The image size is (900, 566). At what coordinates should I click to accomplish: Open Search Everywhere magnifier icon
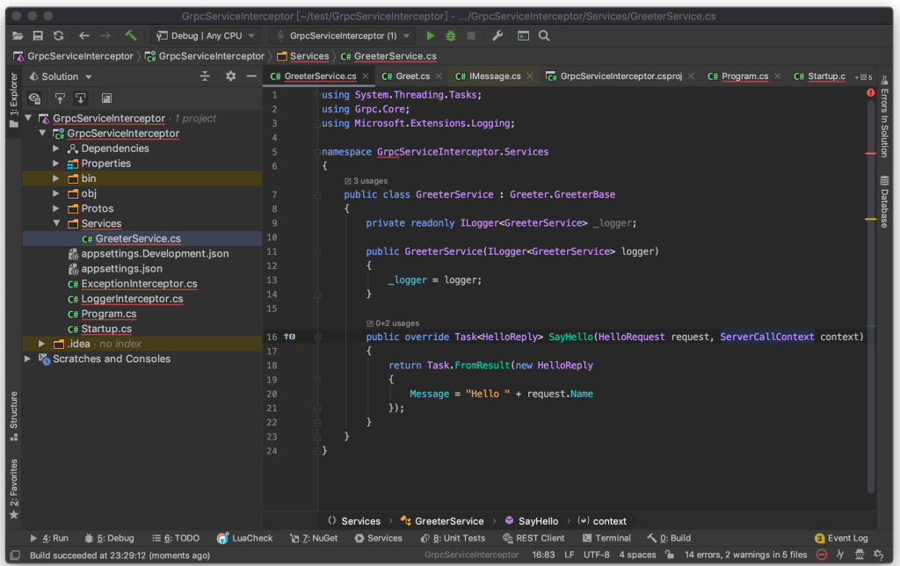[x=544, y=35]
